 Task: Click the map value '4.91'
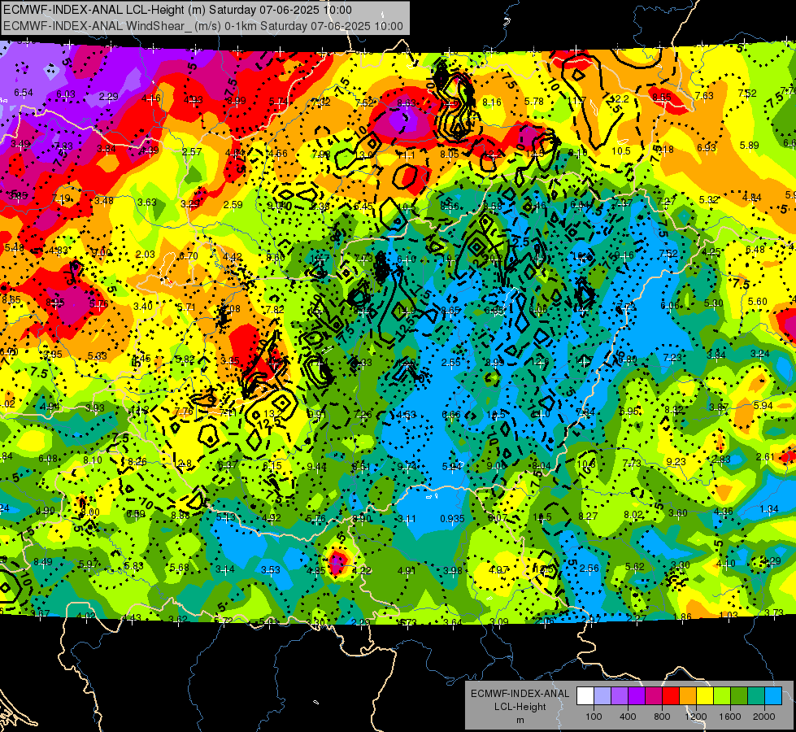407,571
